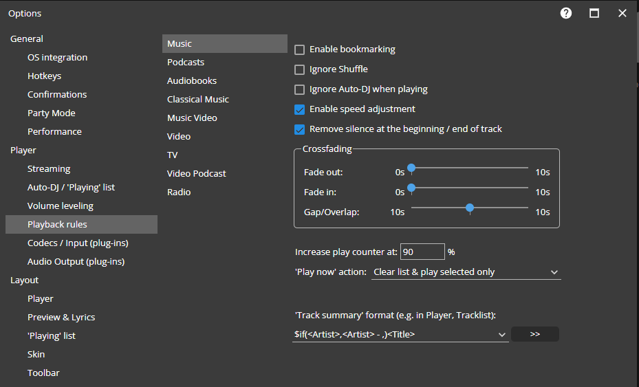Enable bookmarking checkbox
Image resolution: width=639 pixels, height=387 pixels.
tap(299, 49)
